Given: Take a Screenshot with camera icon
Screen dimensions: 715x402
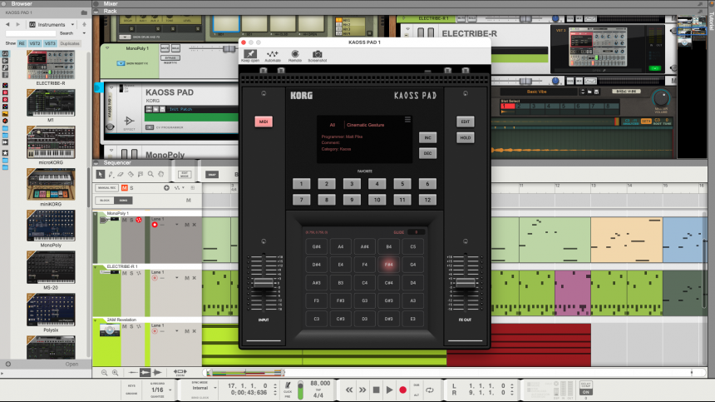Looking at the screenshot, I should click(318, 54).
